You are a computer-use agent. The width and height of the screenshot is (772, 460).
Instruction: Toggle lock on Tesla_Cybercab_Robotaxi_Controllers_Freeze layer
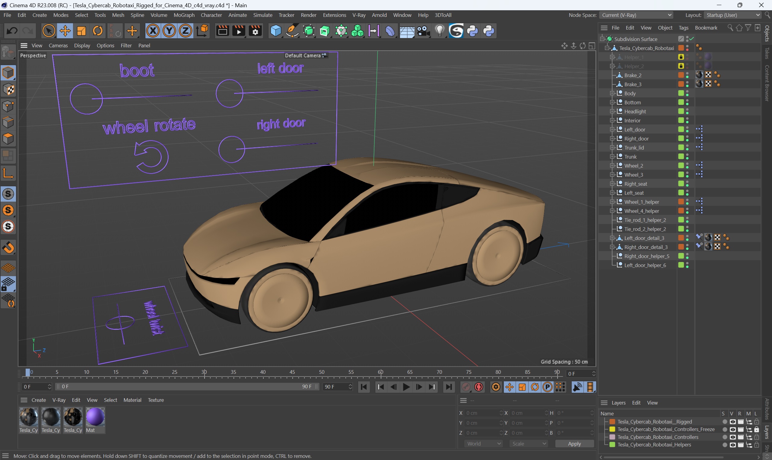pos(757,429)
